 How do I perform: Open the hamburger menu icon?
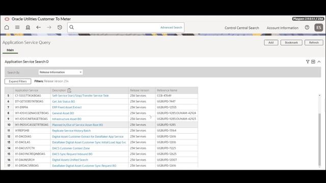pos(17,27)
